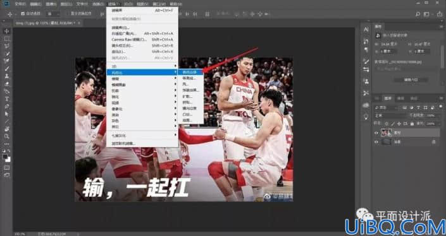Open the Libraries cloud panel icon

tap(366, 105)
